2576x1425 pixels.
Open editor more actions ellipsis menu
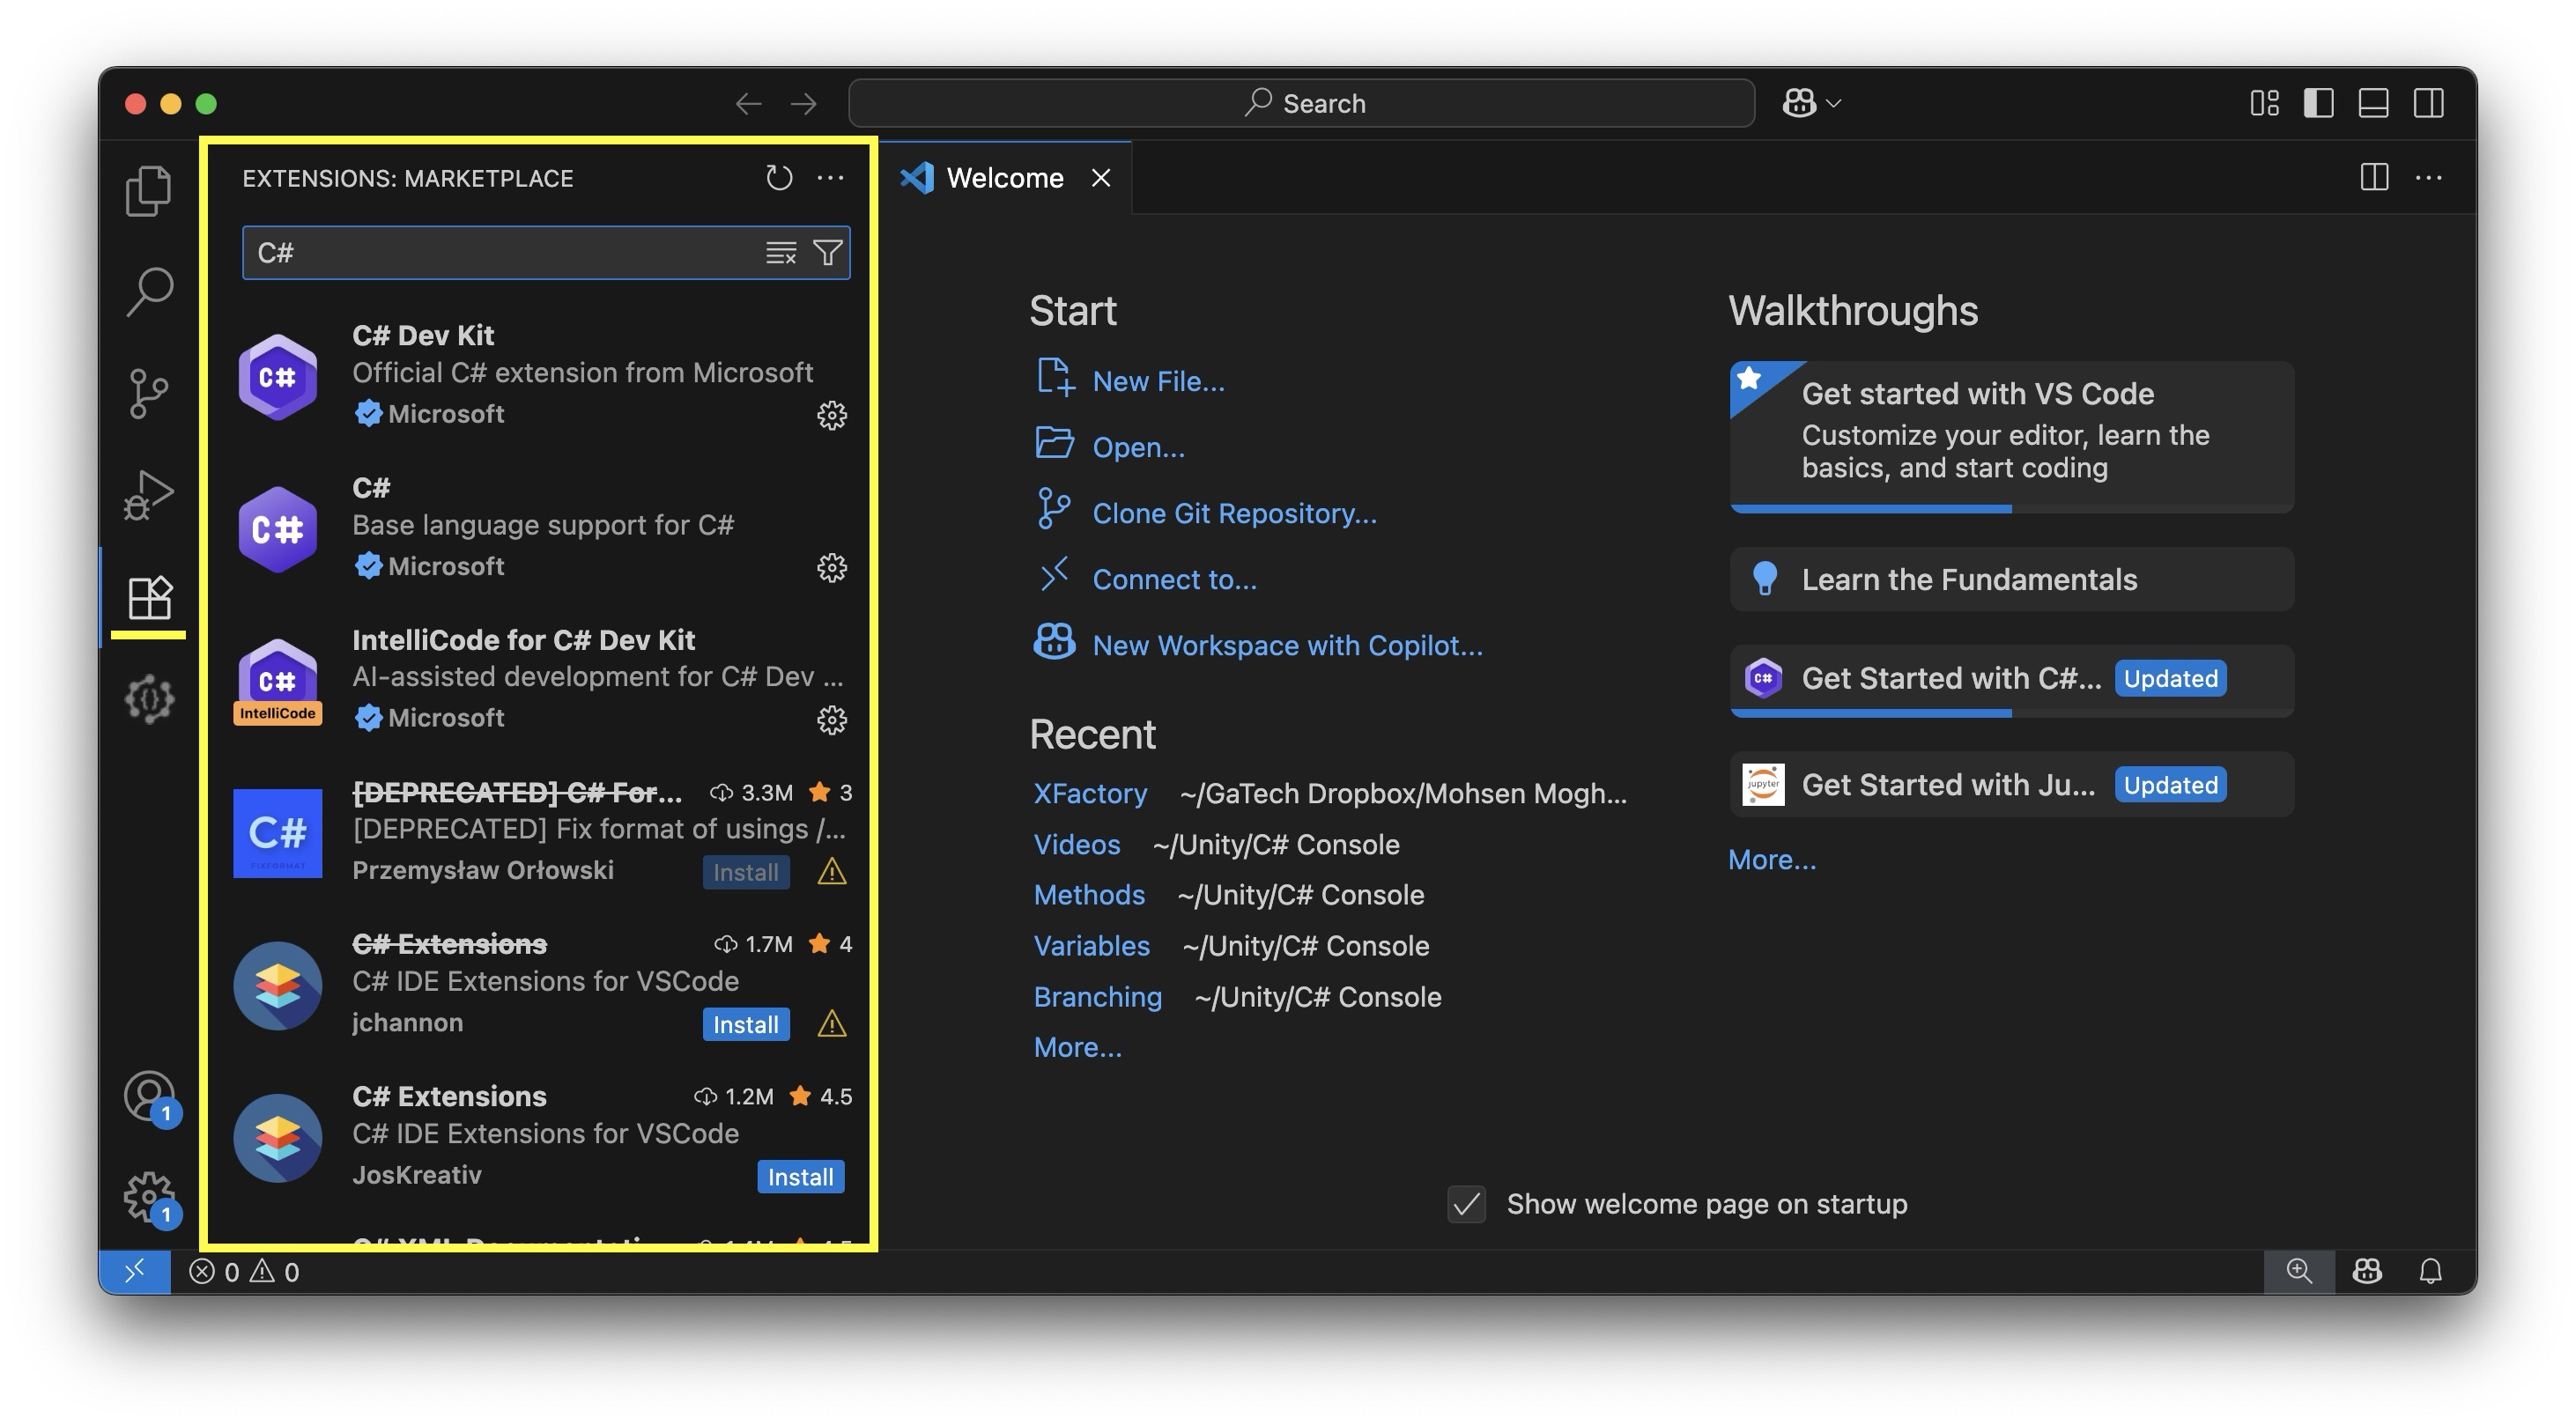[x=2428, y=178]
